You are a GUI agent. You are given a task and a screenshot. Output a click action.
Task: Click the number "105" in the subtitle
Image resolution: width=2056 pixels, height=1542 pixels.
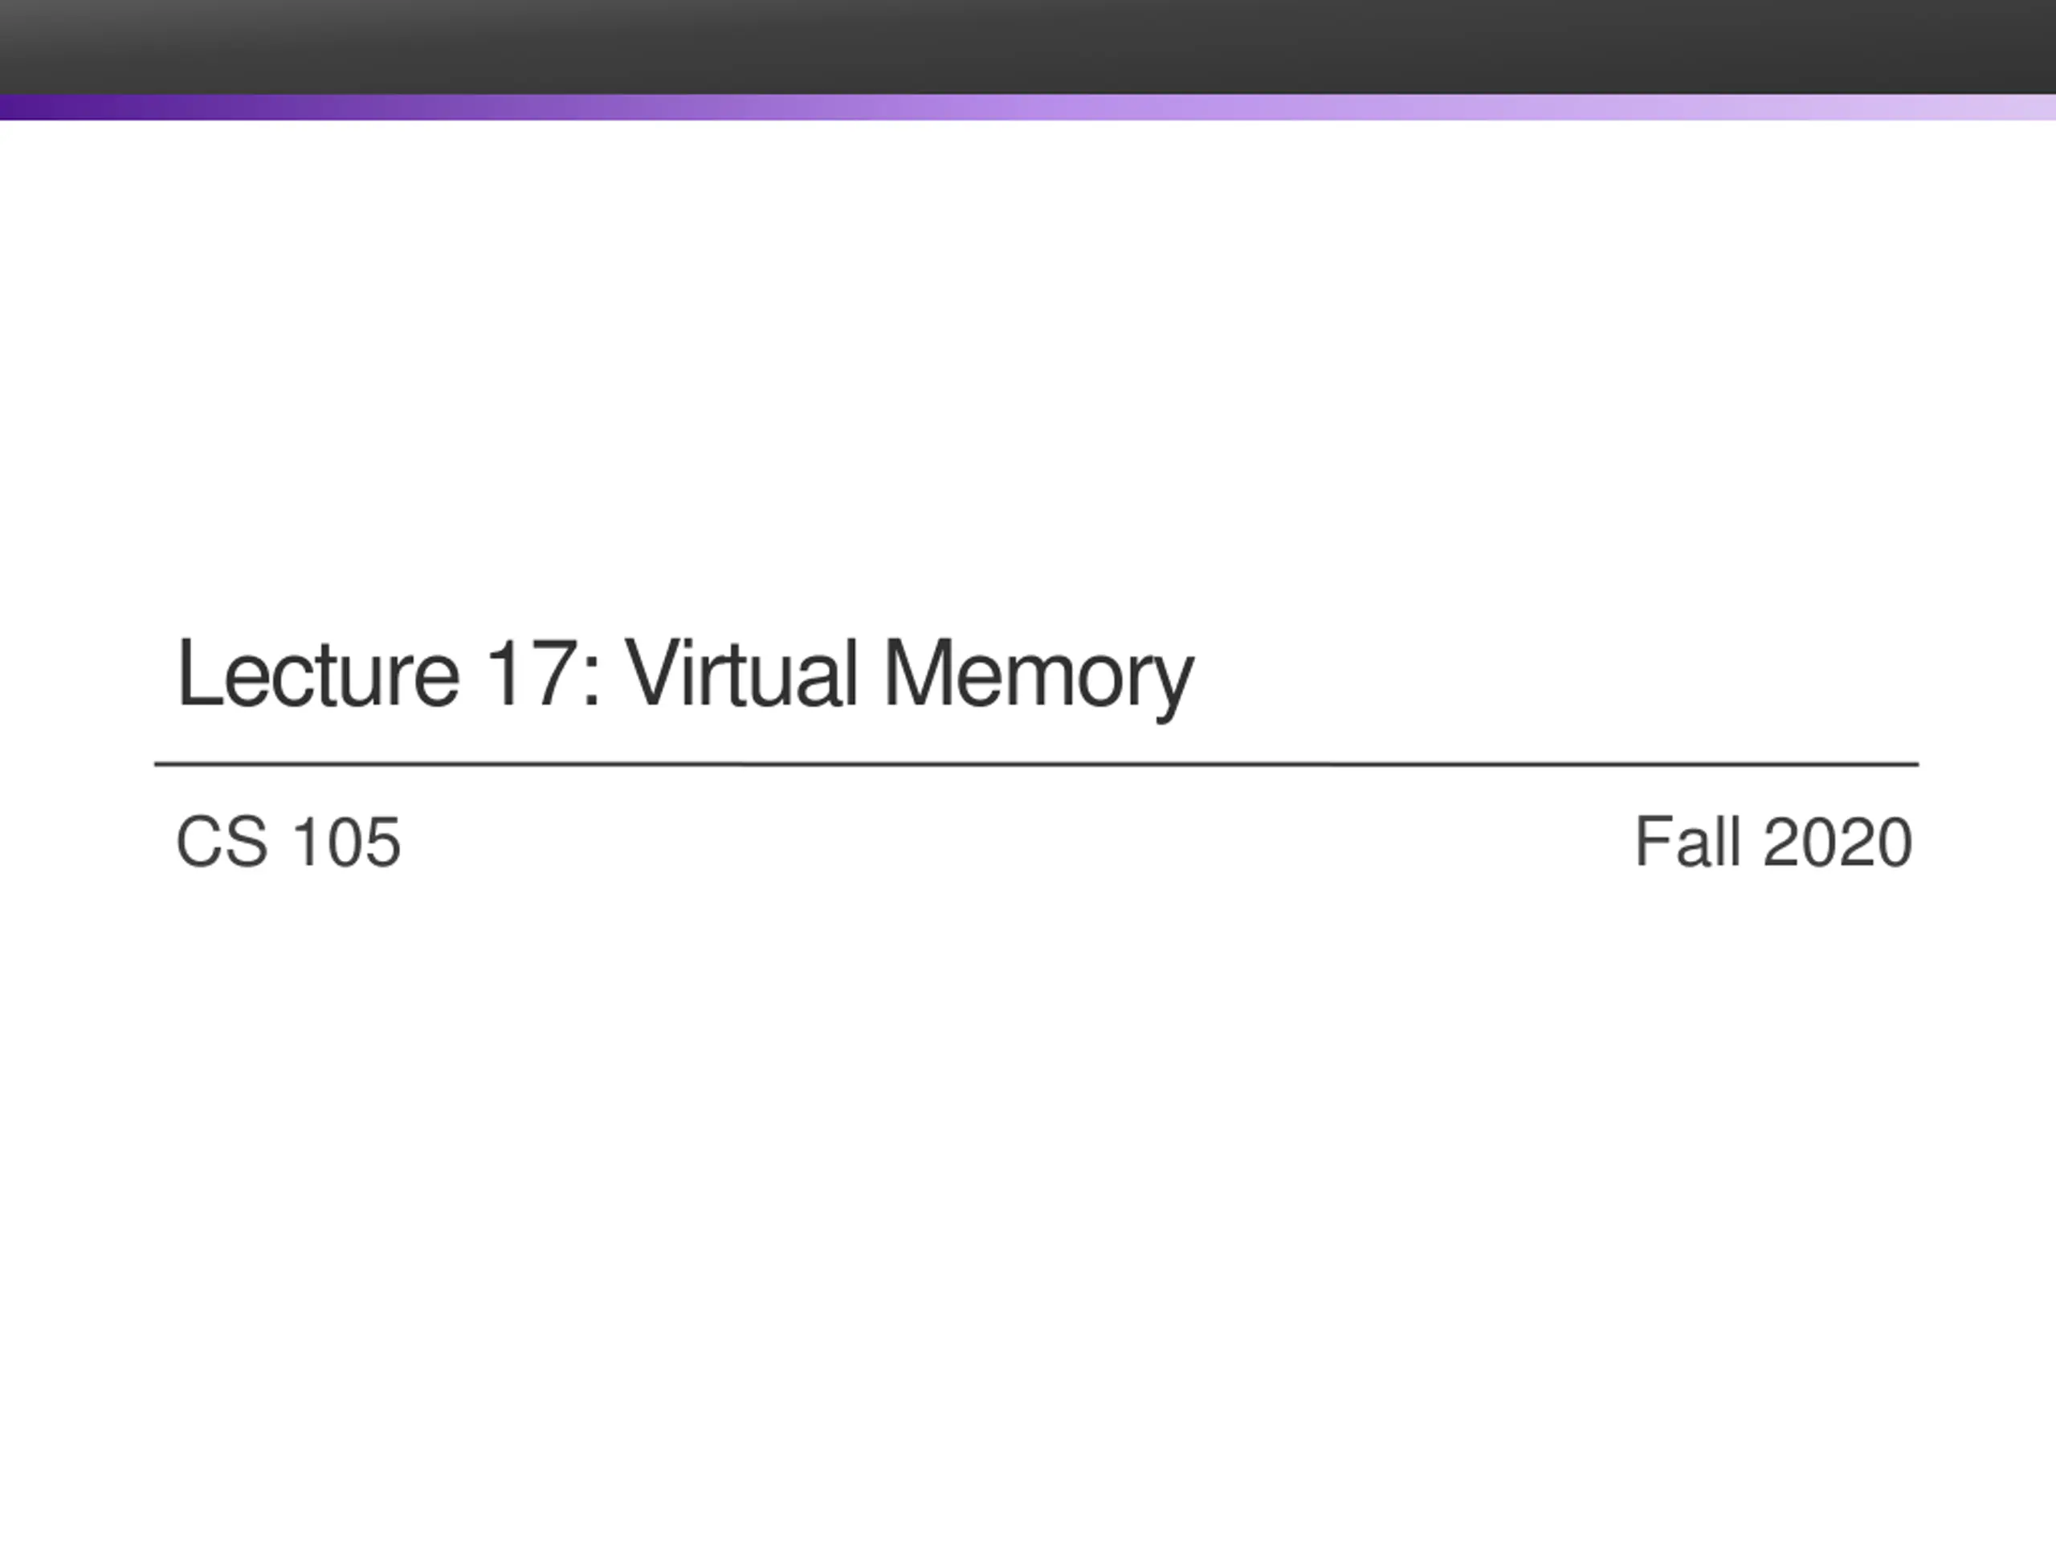tap(347, 842)
